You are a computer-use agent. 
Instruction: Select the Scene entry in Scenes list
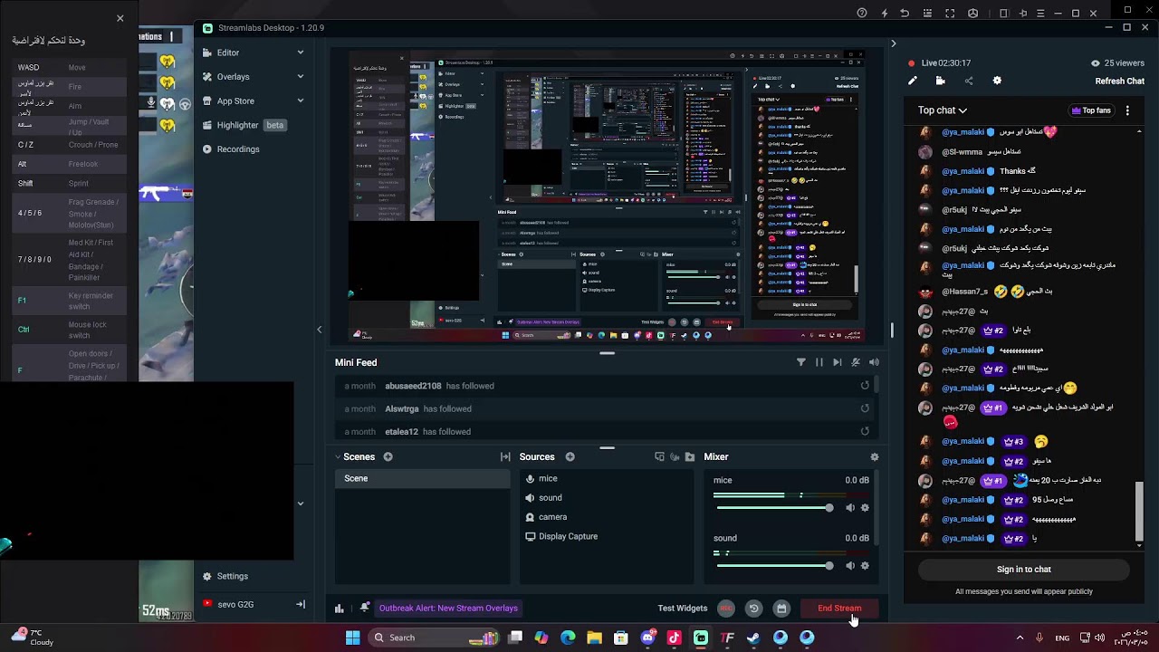pyautogui.click(x=422, y=479)
